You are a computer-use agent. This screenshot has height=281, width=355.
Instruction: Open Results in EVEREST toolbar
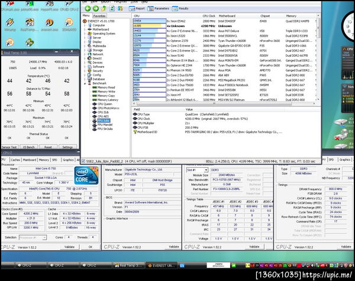[180, 9]
